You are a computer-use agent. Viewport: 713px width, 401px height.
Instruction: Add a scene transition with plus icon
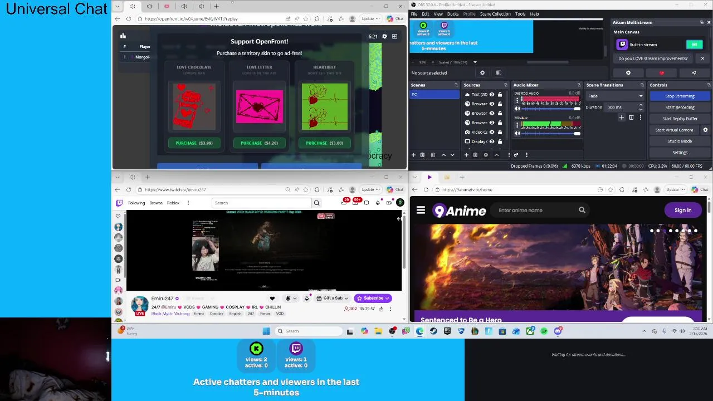tap(622, 118)
